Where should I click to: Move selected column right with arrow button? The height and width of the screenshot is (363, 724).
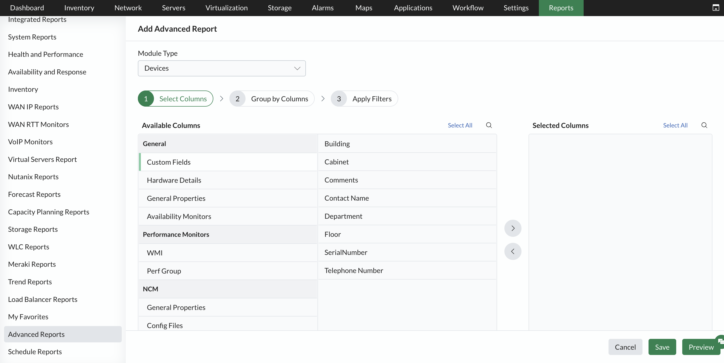(x=513, y=228)
